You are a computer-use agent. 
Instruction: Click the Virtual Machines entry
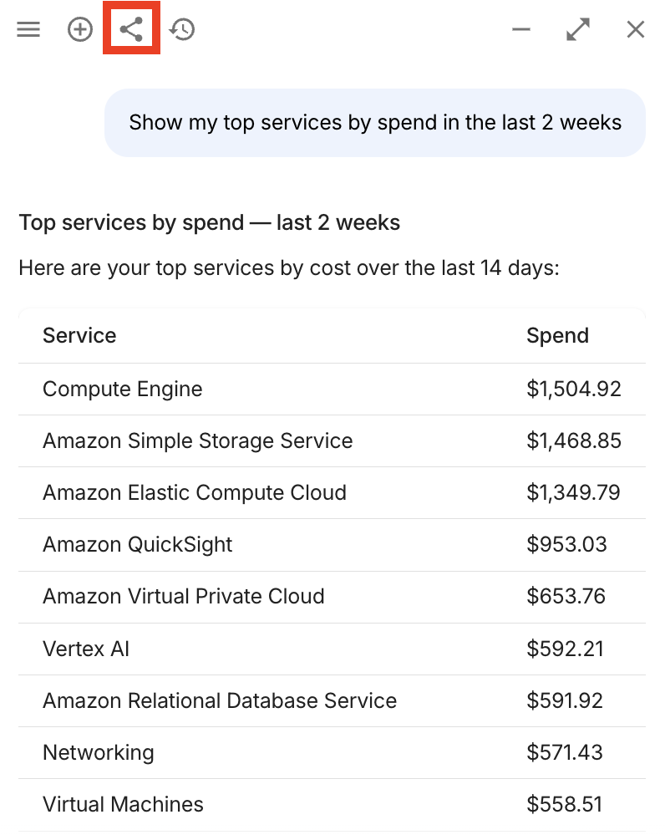pos(123,805)
